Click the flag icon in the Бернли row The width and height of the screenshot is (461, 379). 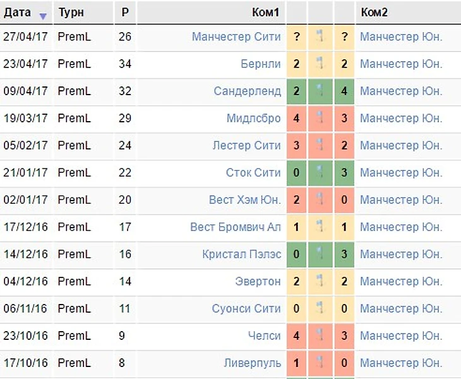pyautogui.click(x=320, y=64)
